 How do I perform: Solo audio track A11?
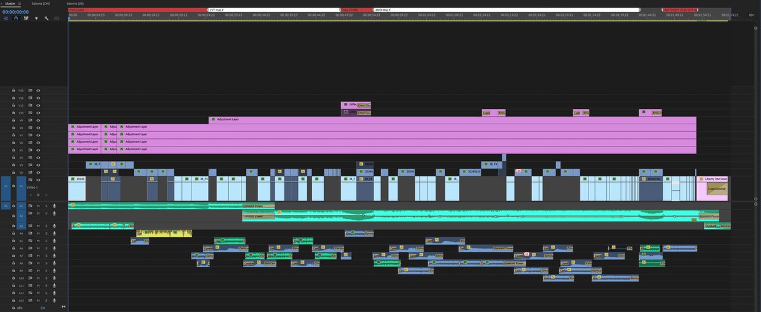click(x=46, y=285)
